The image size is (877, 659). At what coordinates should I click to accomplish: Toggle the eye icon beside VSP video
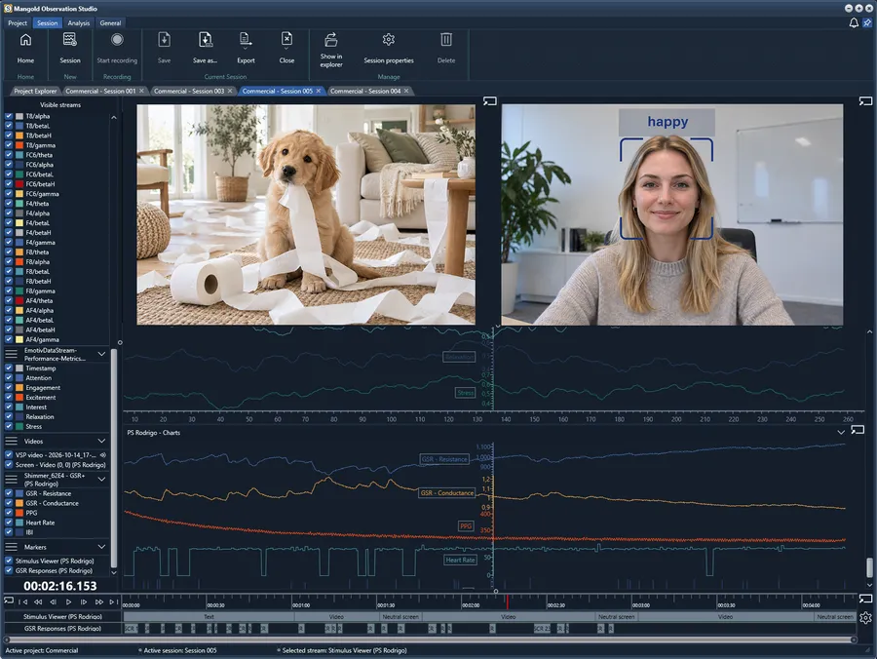click(103, 455)
